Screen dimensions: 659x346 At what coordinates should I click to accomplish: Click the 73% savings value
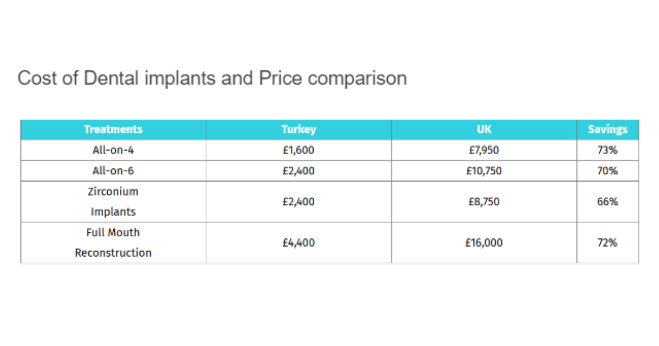pyautogui.click(x=607, y=150)
